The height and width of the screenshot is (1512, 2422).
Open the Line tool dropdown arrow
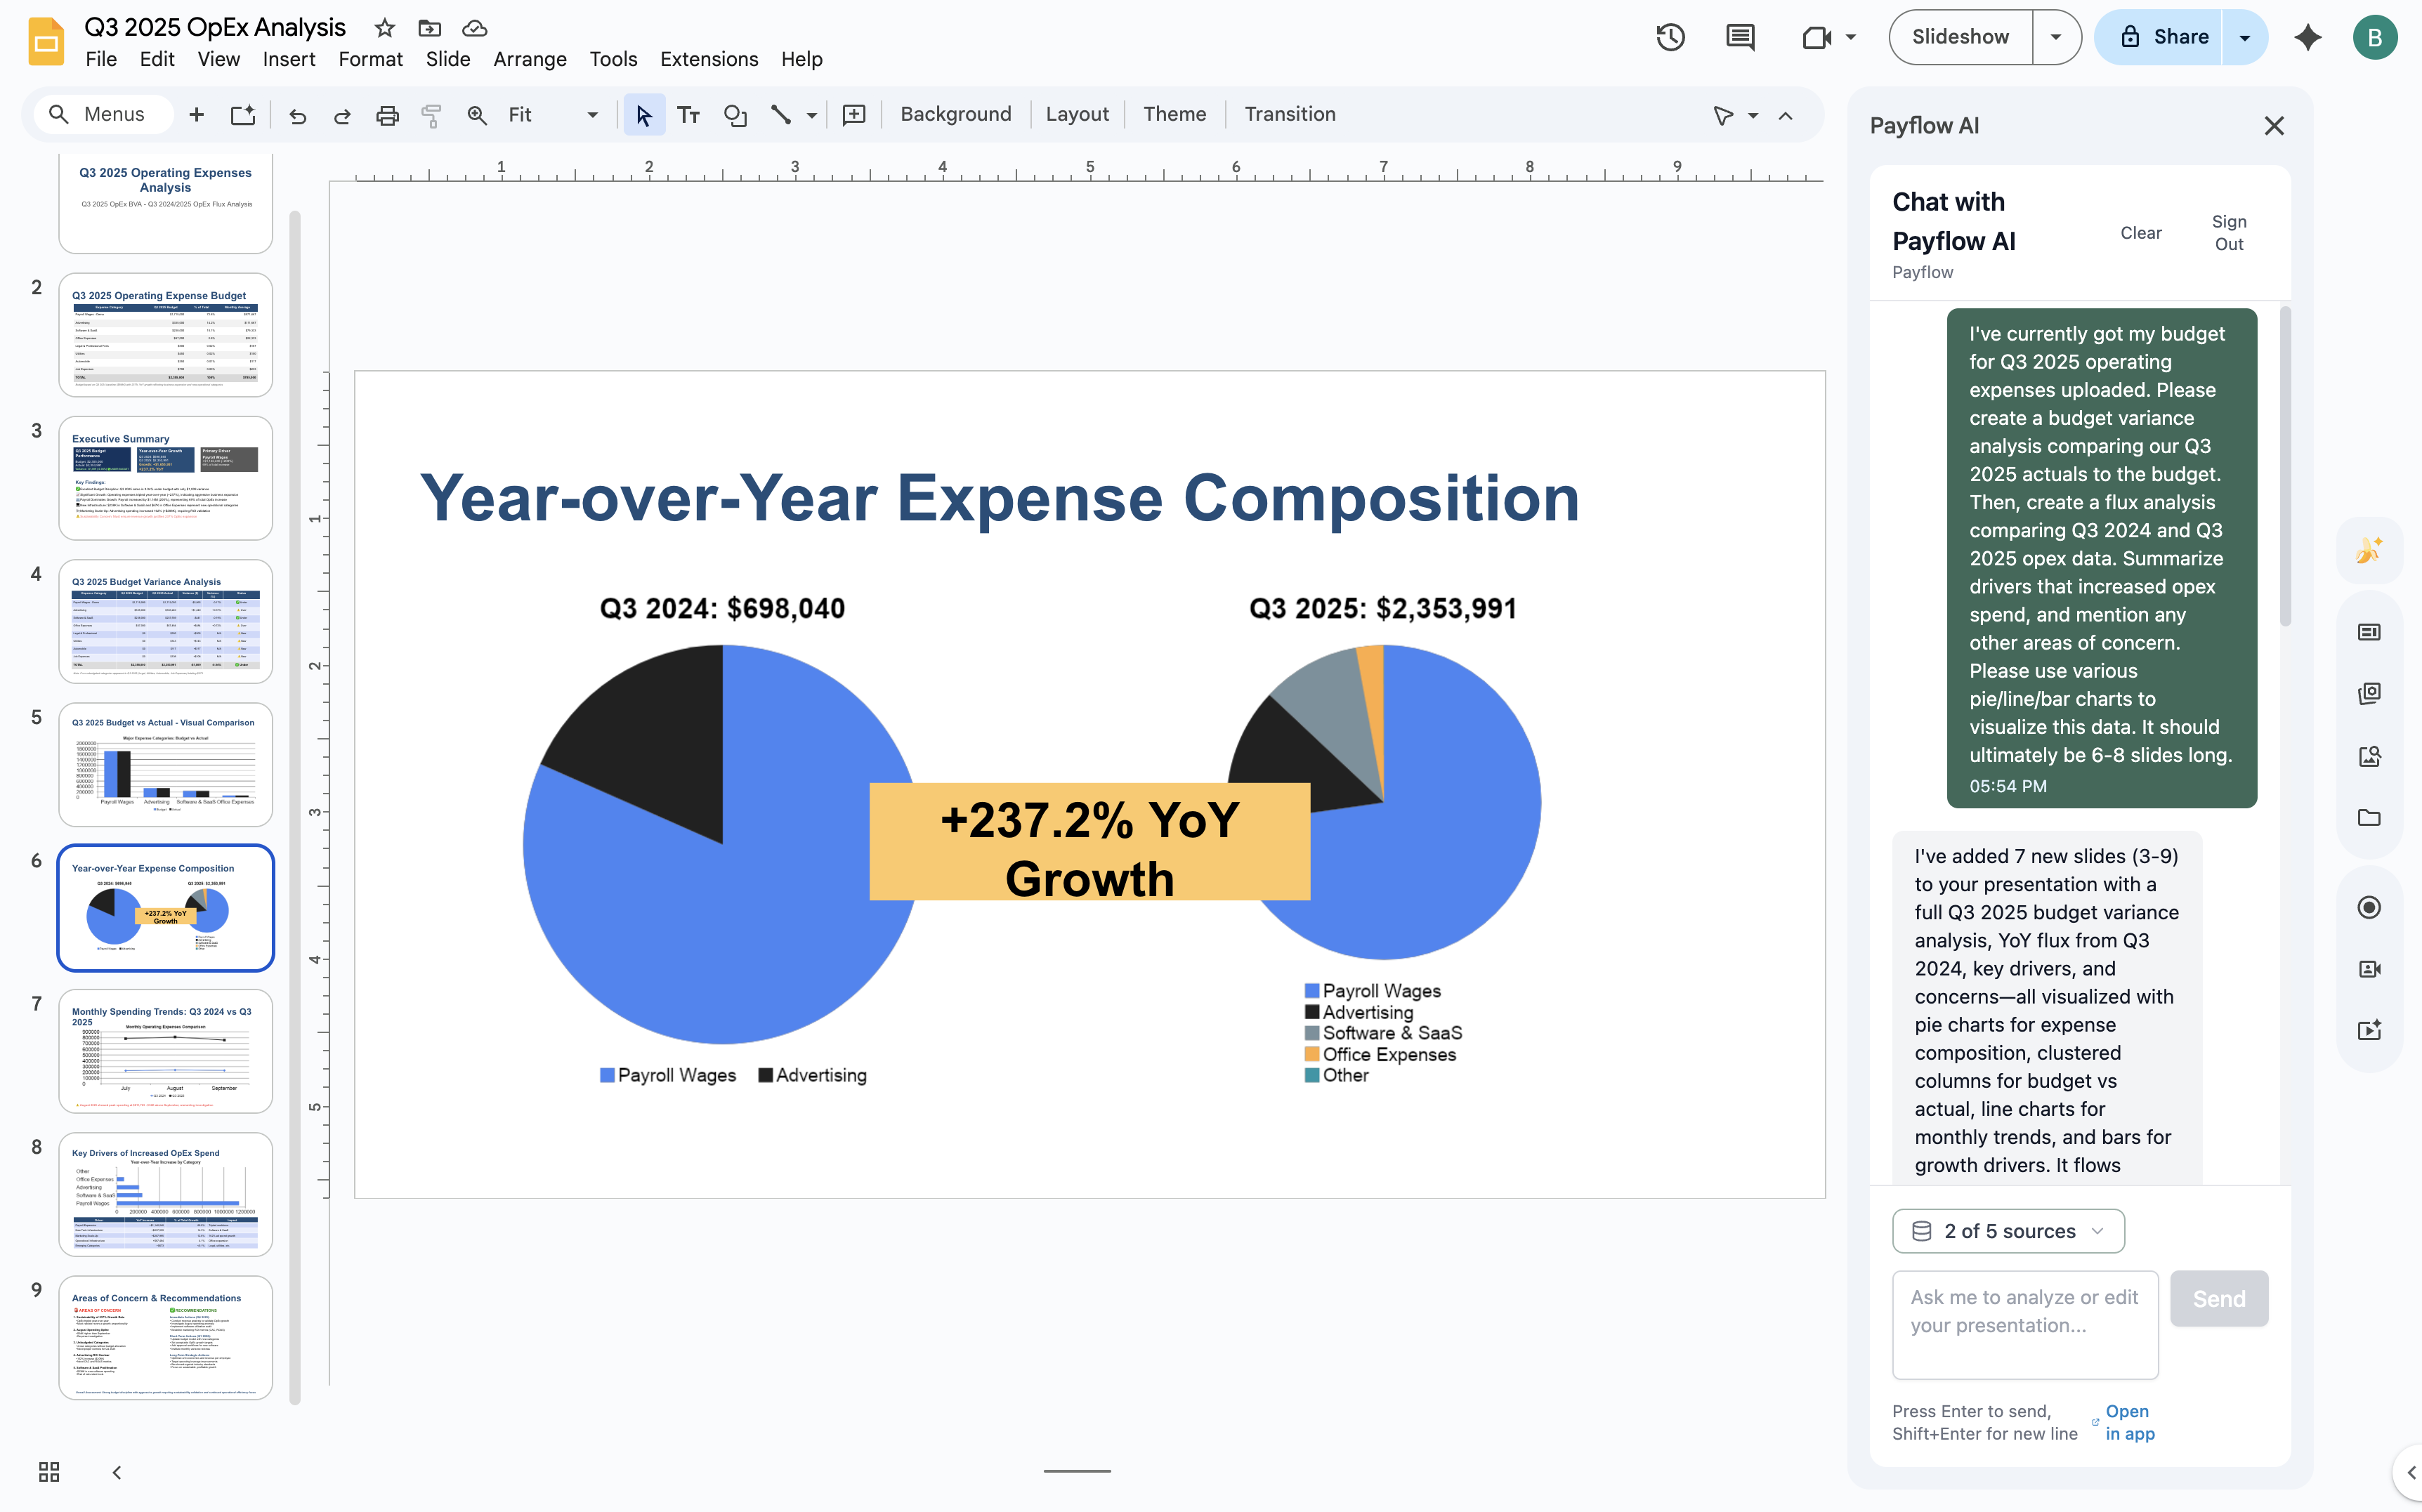point(811,114)
